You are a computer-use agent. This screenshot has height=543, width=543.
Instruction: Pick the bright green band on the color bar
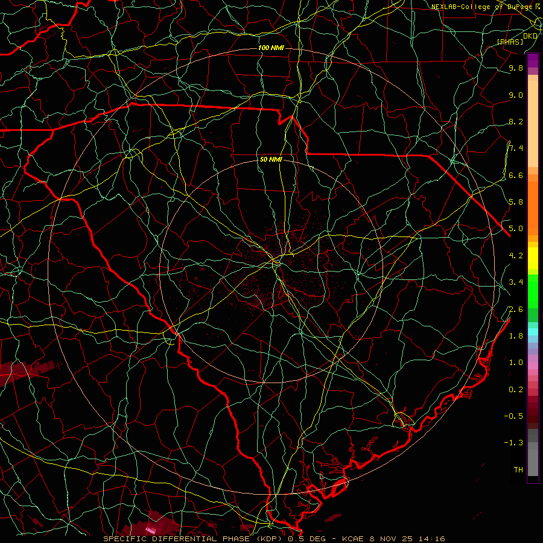(x=533, y=290)
